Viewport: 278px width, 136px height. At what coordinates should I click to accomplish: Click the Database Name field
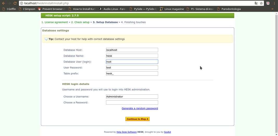coord(132,56)
